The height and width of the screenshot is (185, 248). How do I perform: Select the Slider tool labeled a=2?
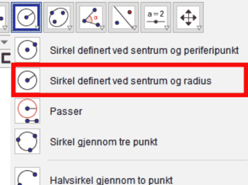[156, 17]
